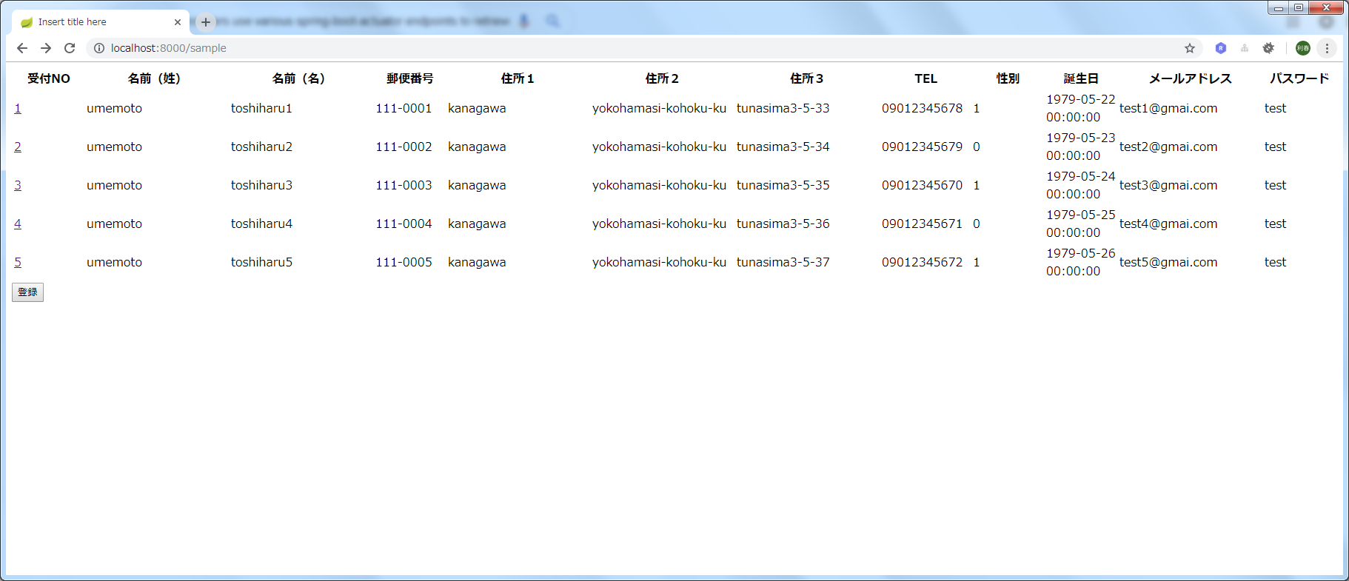Bookmark this page with the star icon
The height and width of the screenshot is (581, 1349).
pyautogui.click(x=1190, y=48)
